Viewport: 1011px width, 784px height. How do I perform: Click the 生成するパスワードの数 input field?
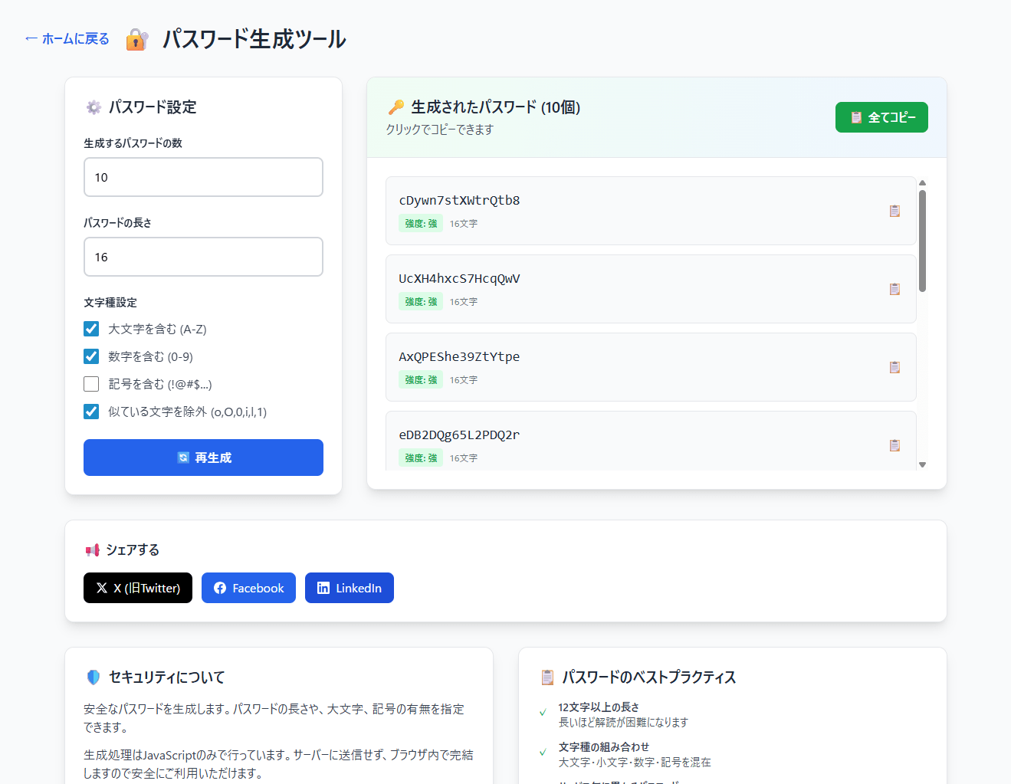[x=203, y=177]
